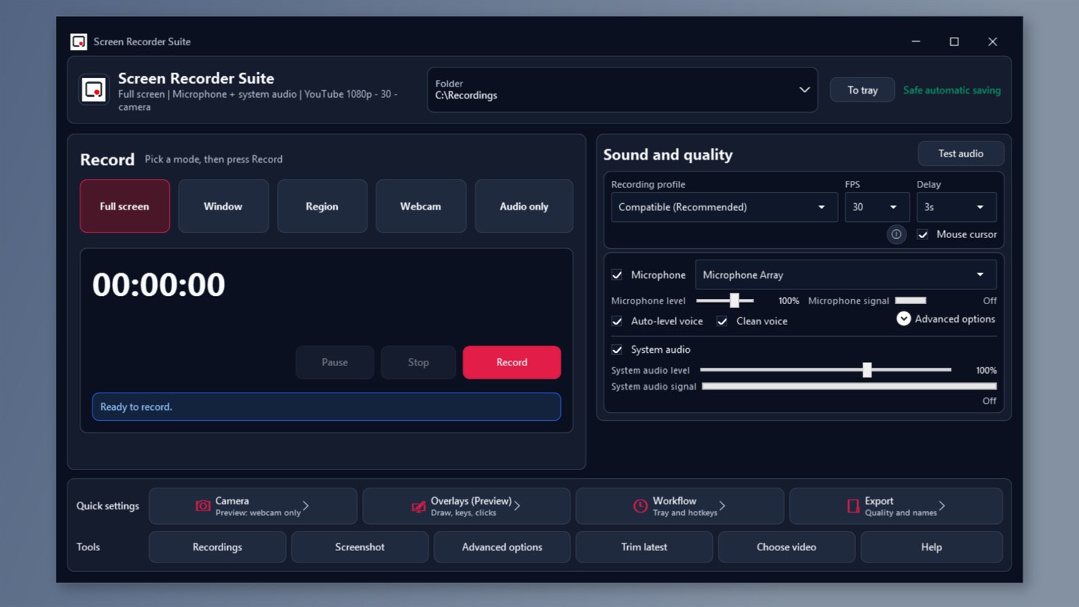This screenshot has height=607, width=1079.
Task: Click the Ready to record status field
Action: (x=326, y=407)
